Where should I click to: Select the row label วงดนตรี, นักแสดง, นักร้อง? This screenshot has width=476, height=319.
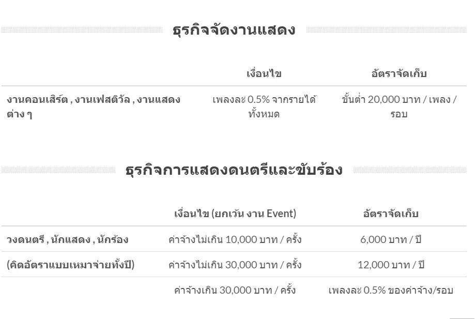click(x=68, y=240)
